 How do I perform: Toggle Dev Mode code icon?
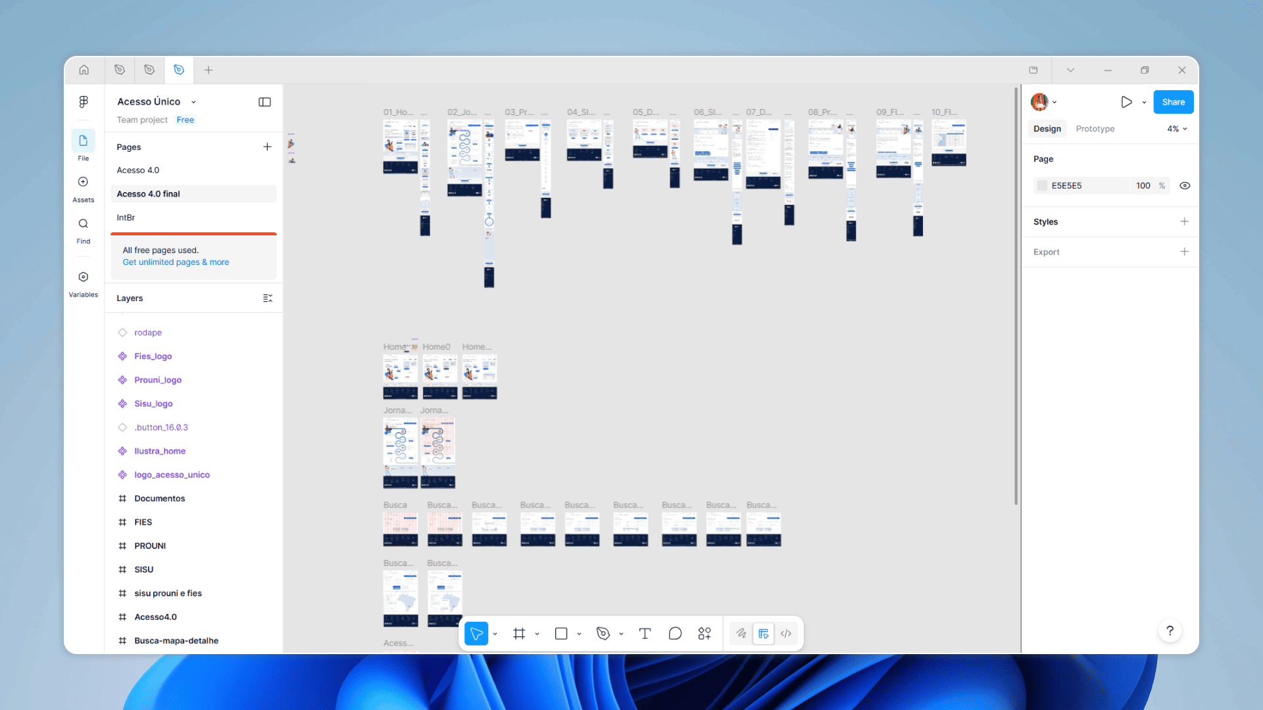(x=786, y=634)
